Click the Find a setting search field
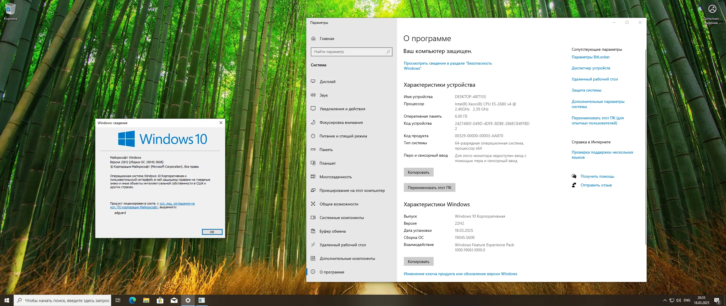The image size is (726, 306). click(349, 52)
